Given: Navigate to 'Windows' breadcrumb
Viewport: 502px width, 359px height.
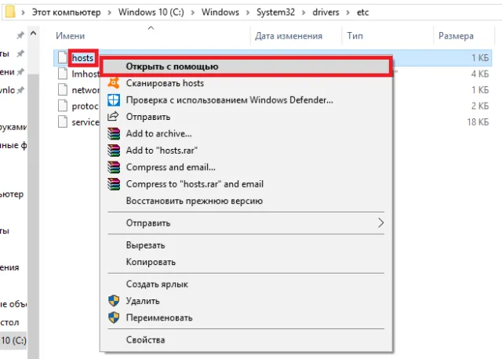Looking at the screenshot, I should [220, 13].
